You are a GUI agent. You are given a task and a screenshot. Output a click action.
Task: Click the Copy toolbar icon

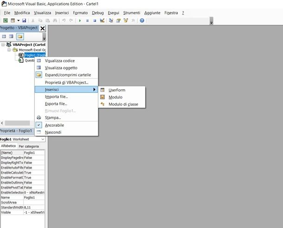click(40, 20)
